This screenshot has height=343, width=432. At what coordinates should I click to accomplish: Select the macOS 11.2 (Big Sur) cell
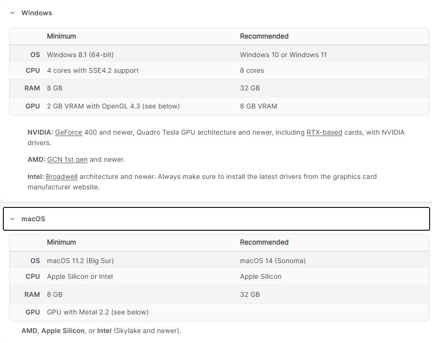tap(80, 261)
